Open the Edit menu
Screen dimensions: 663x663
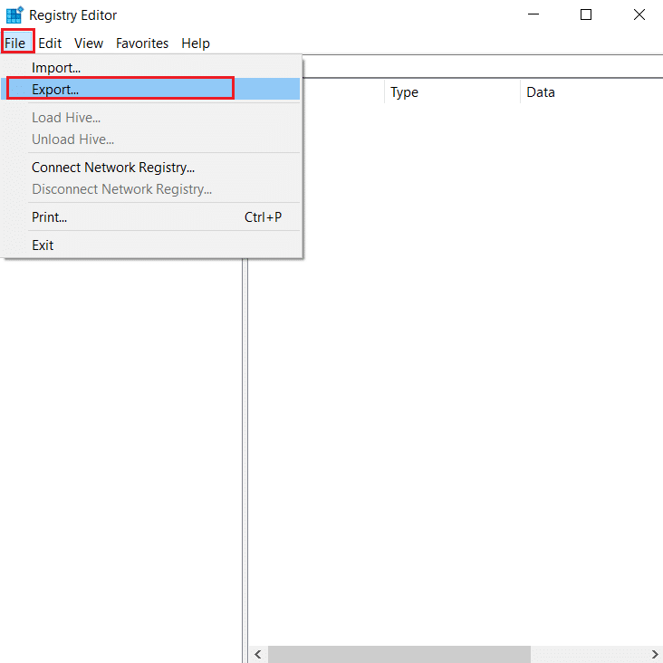point(50,43)
